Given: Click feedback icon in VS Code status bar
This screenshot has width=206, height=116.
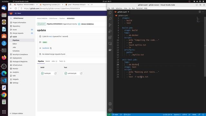Looking at the screenshot, I should 199,115.
